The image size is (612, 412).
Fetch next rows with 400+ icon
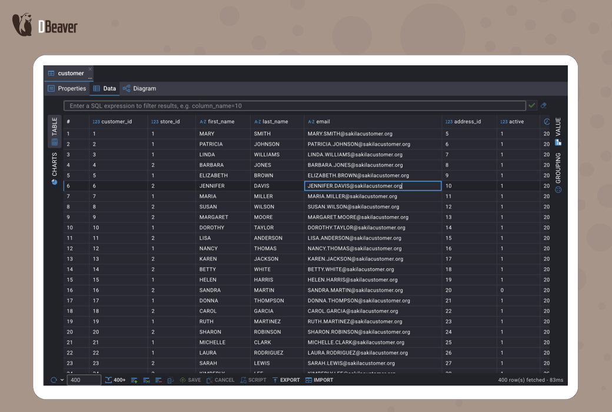point(115,380)
